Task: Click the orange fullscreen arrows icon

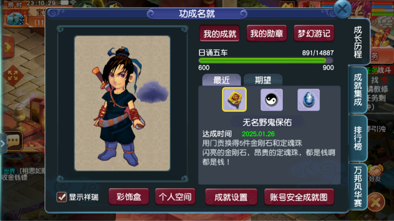Action: (x=13, y=75)
